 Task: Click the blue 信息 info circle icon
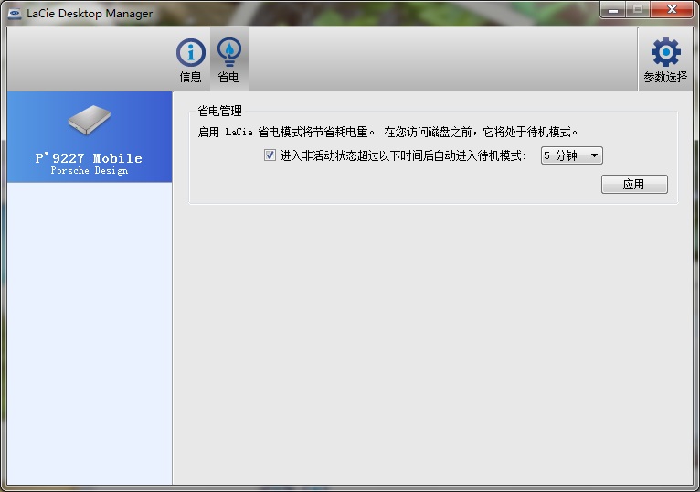click(190, 52)
